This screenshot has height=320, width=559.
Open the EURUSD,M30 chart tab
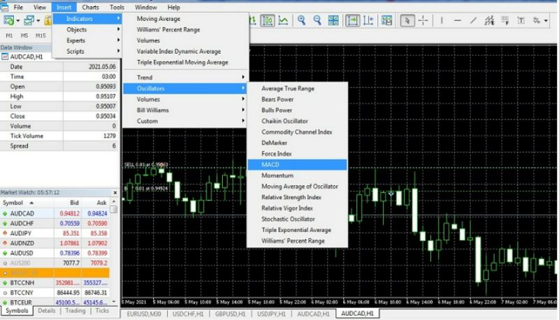pyautogui.click(x=144, y=314)
